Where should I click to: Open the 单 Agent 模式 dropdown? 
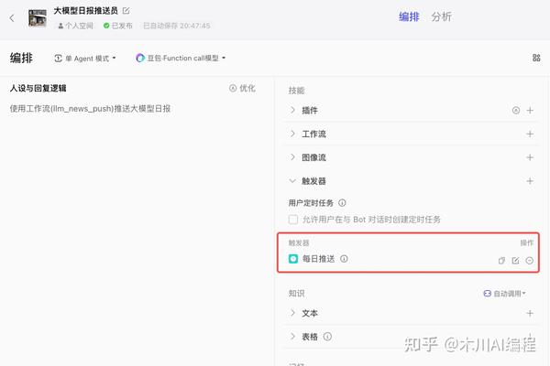coord(85,59)
